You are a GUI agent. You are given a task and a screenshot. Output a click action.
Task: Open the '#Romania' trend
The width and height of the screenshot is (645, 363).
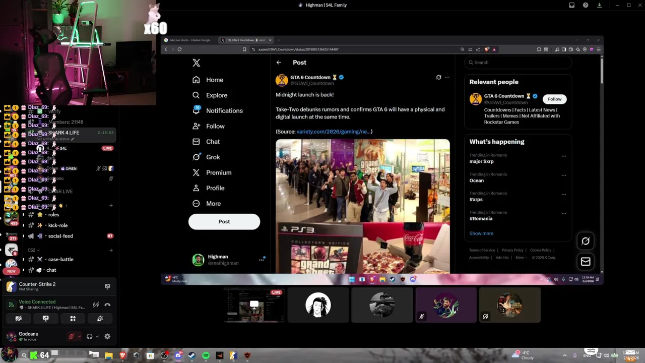point(481,219)
